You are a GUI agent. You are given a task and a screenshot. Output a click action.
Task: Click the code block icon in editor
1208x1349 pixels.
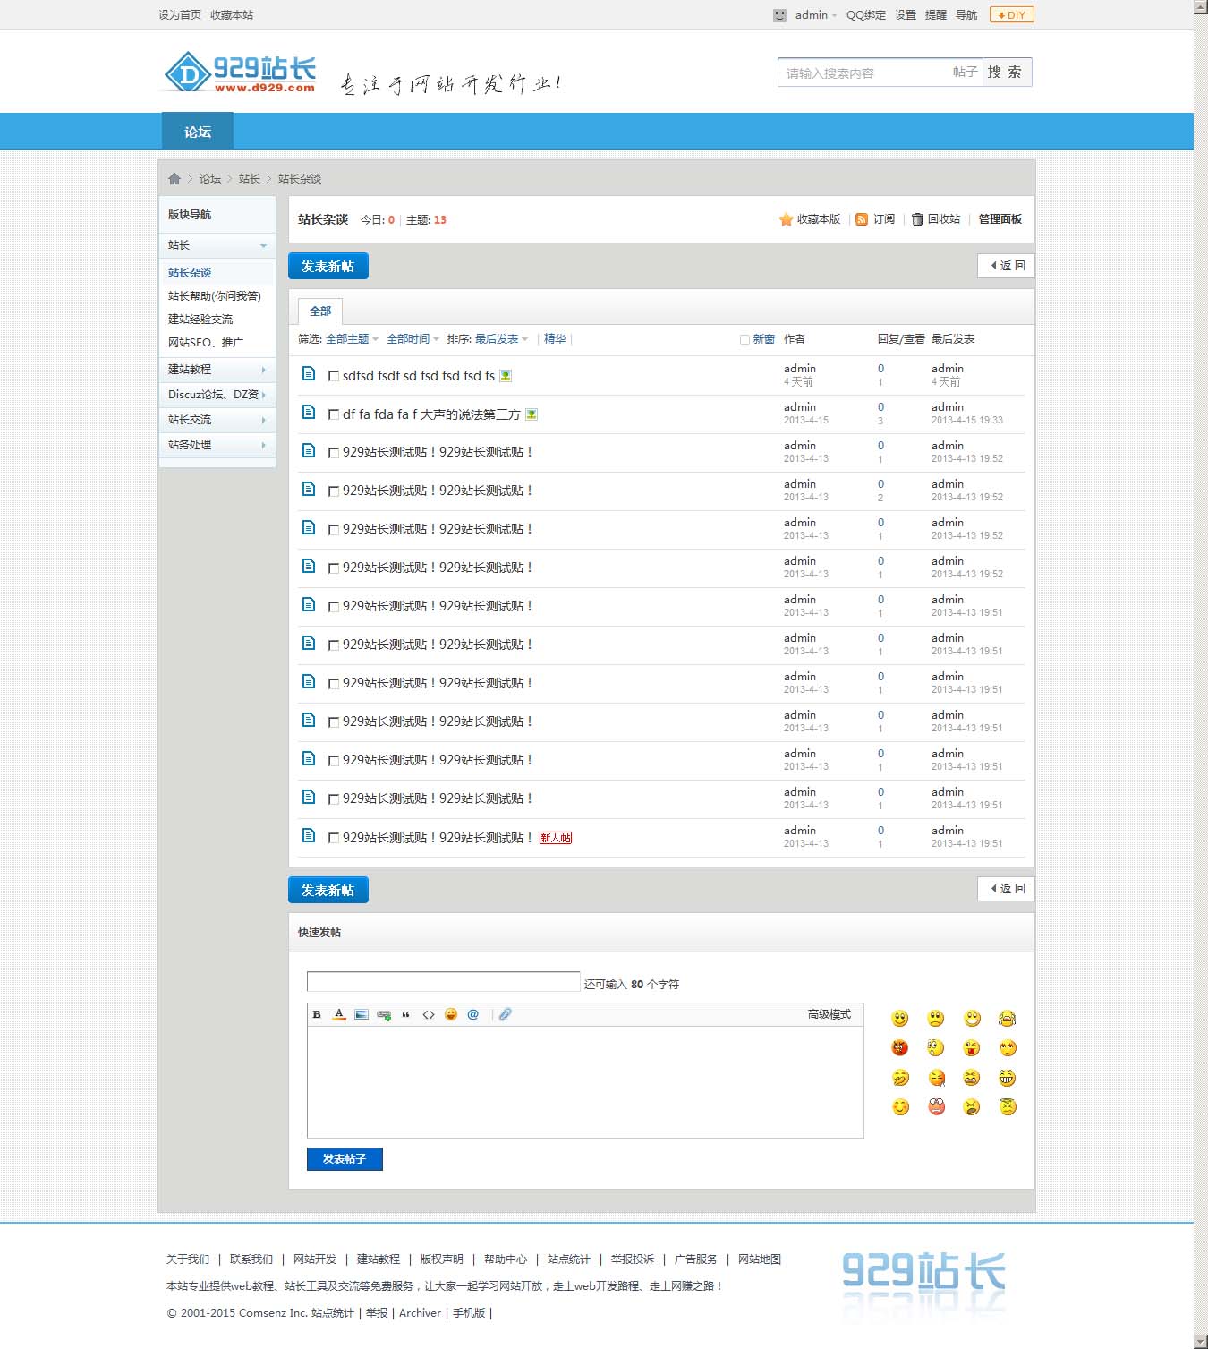[x=429, y=1014]
